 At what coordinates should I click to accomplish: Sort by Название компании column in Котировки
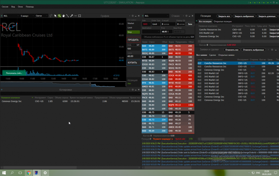(x=10, y=98)
